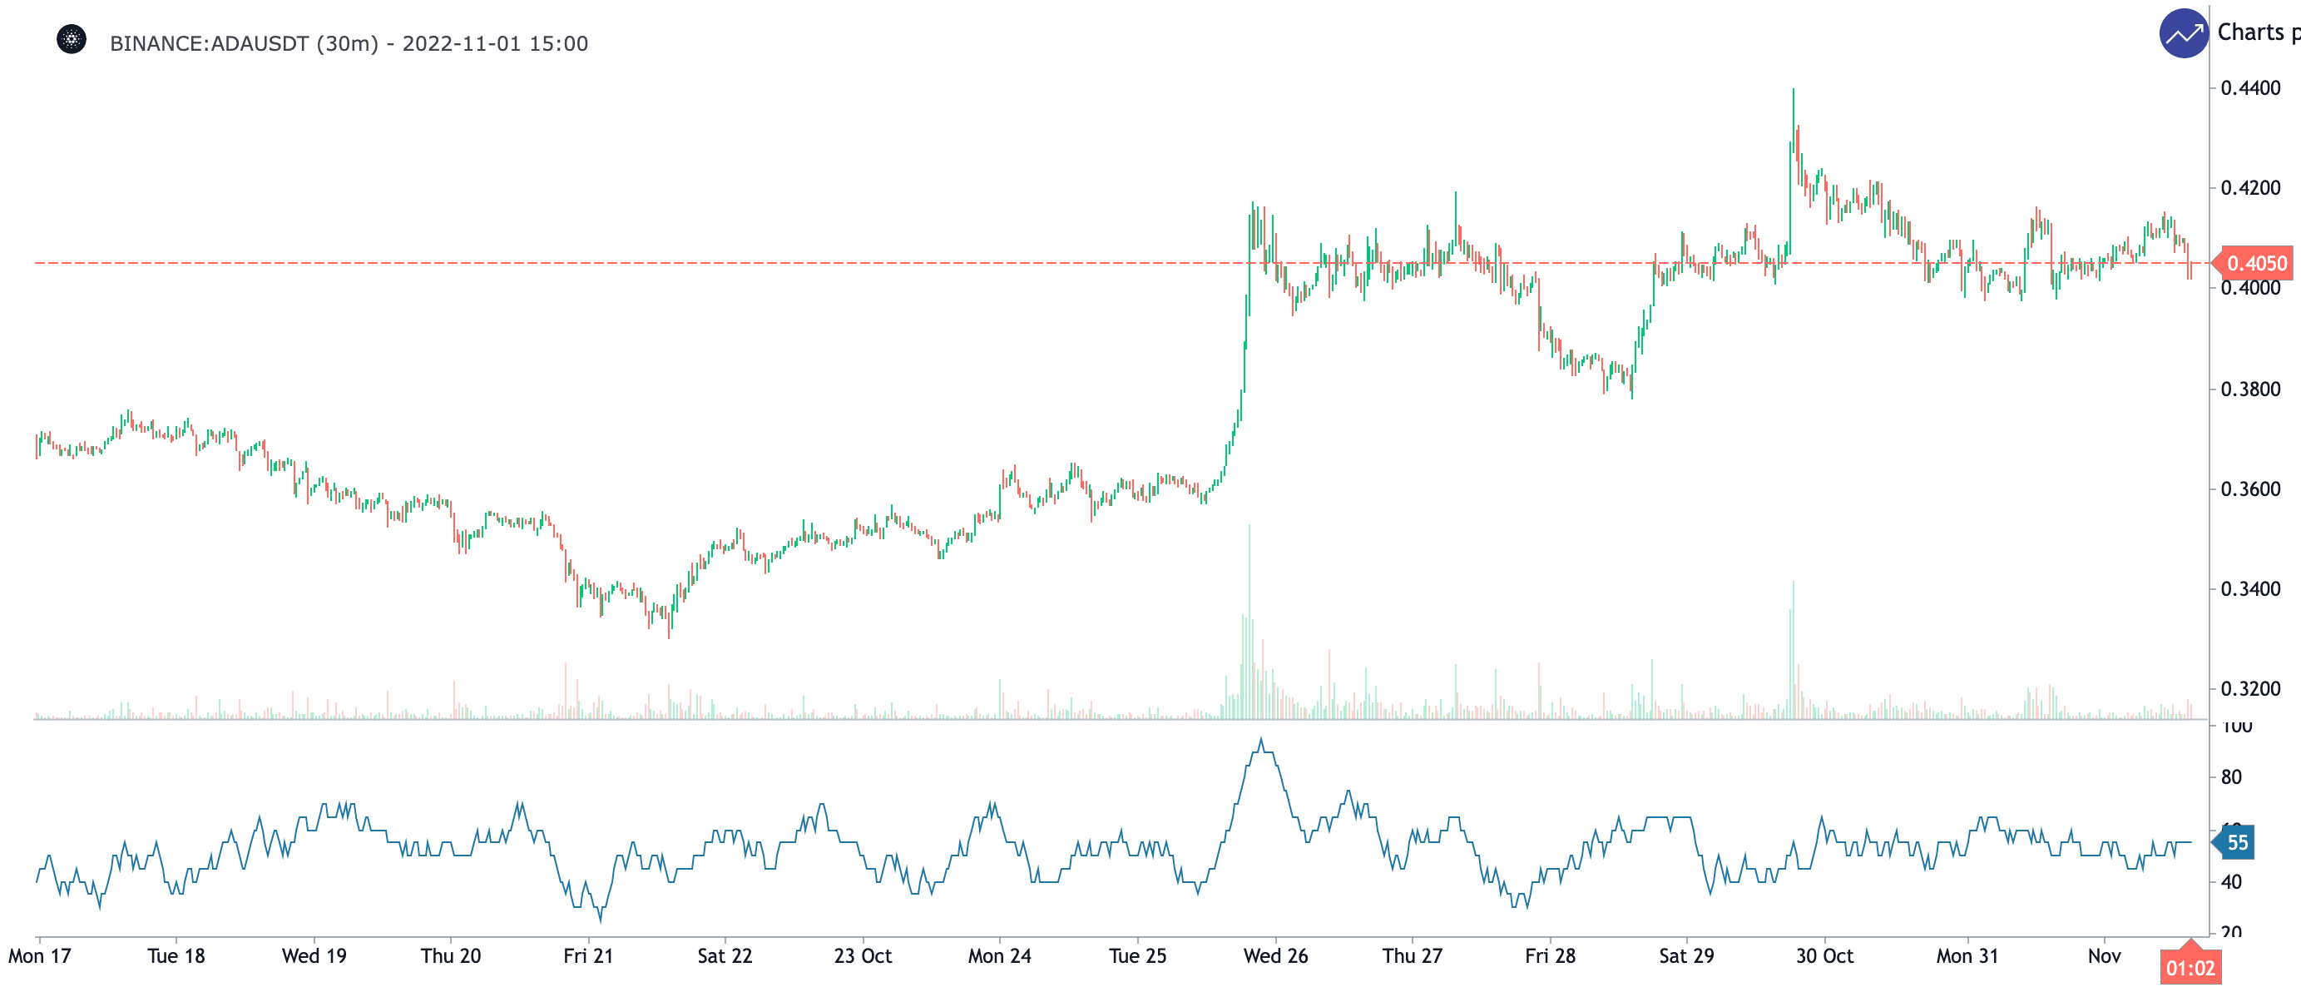Click the blue RSI value 55 tag
The image size is (2301, 992).
2236,843
